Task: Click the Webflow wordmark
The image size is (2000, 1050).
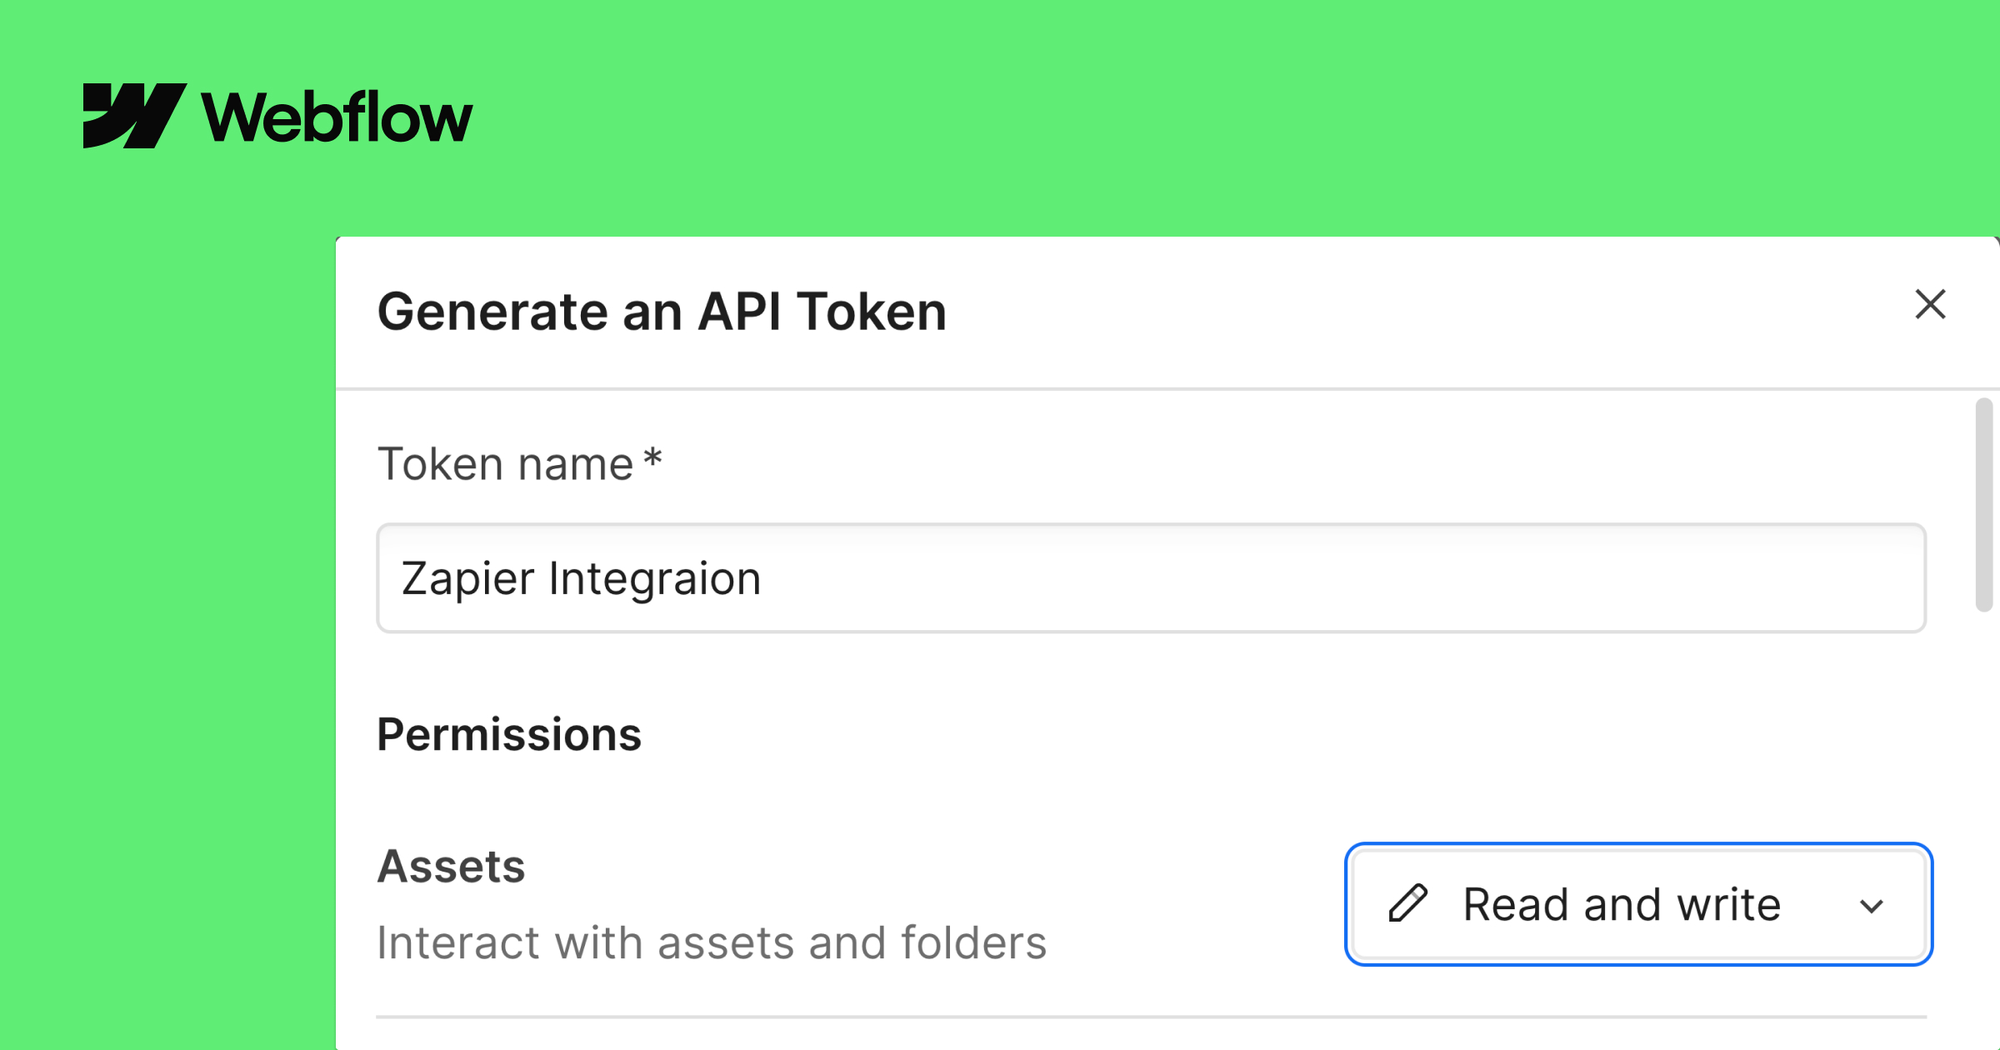Action: (x=336, y=117)
